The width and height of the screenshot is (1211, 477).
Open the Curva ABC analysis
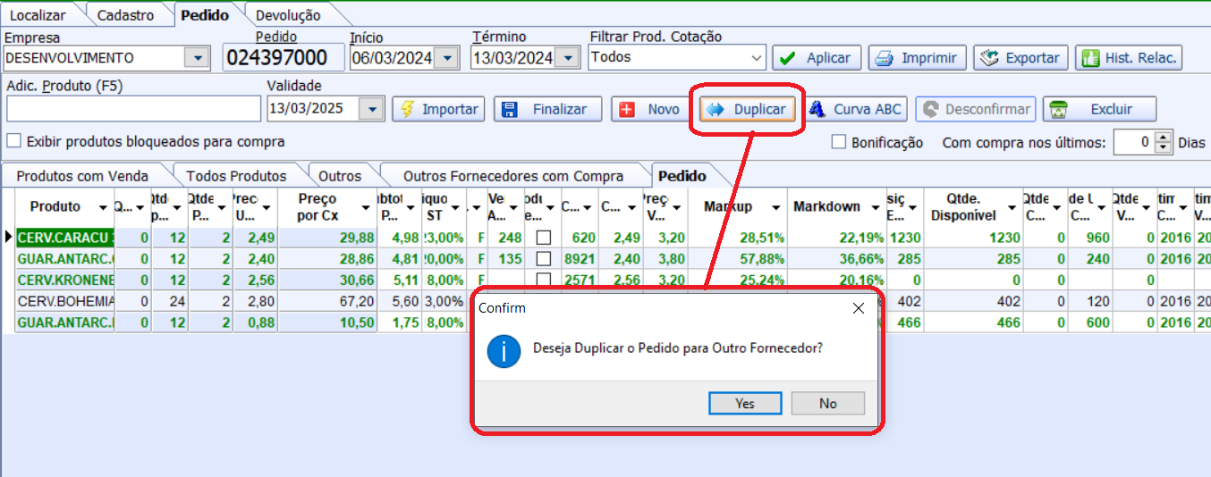click(856, 109)
